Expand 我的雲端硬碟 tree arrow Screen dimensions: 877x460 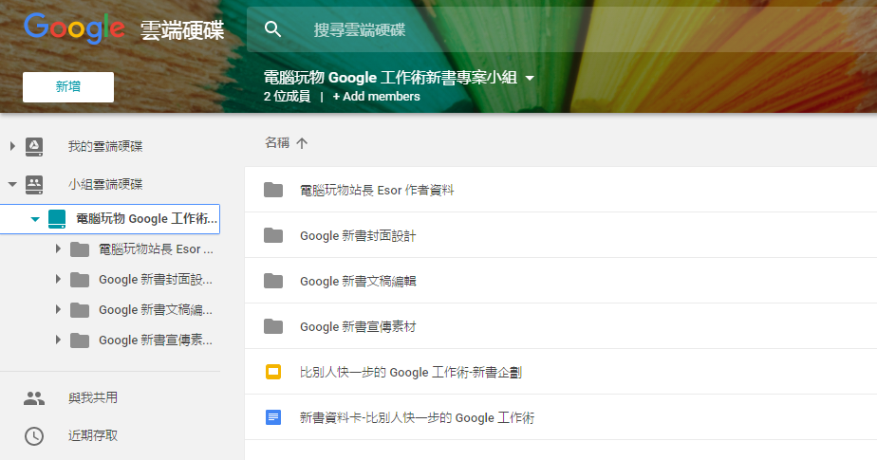pos(12,146)
